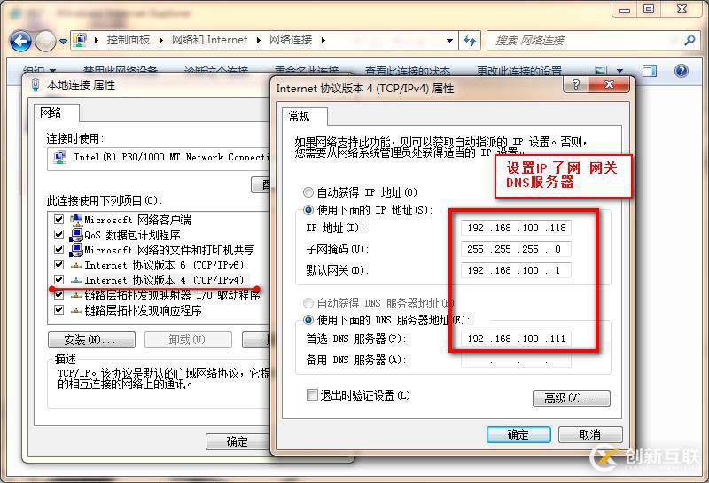
Task: Toggle 链路层拓扑发现映射器 I/O 驱动程序 checkbox
Action: click(58, 295)
